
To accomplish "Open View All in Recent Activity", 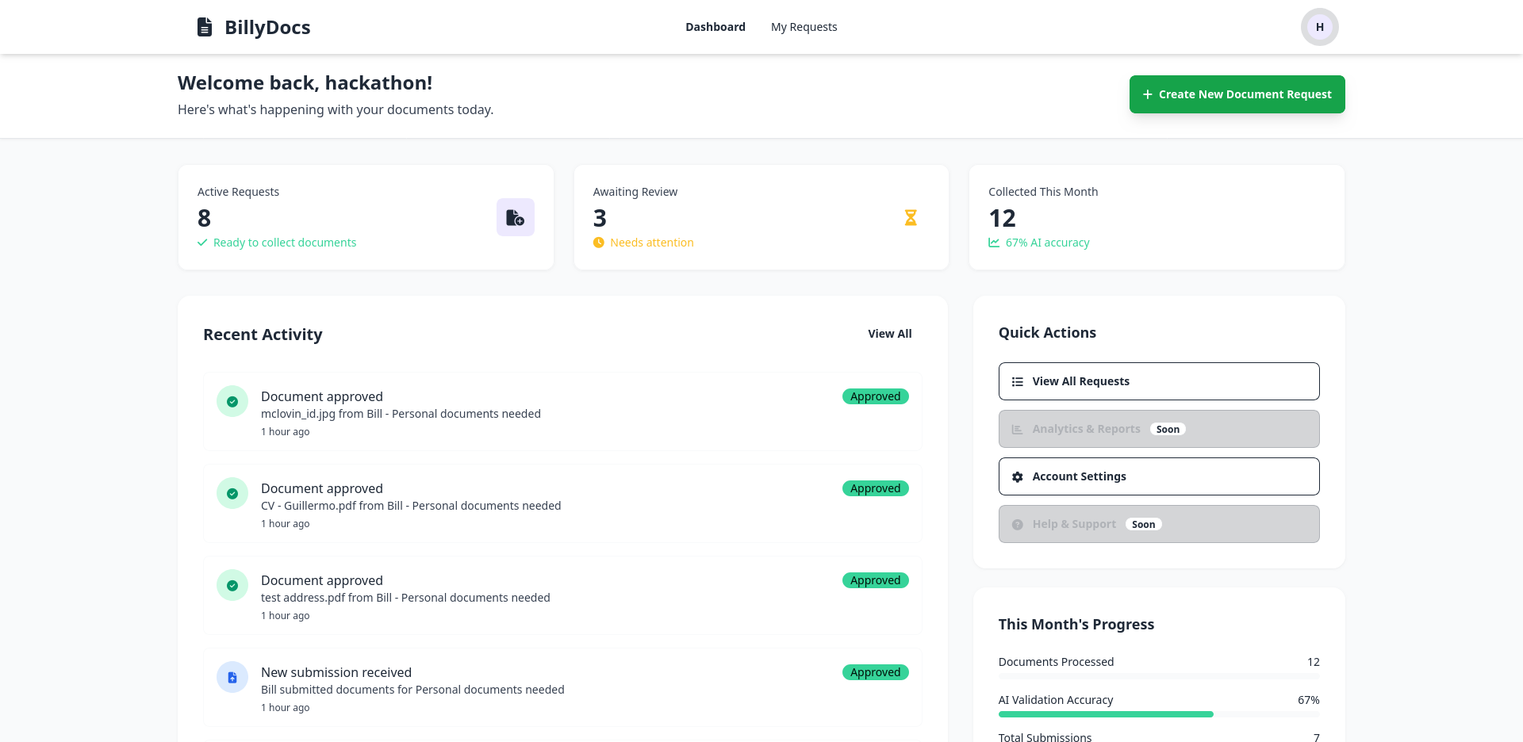I will (x=890, y=334).
